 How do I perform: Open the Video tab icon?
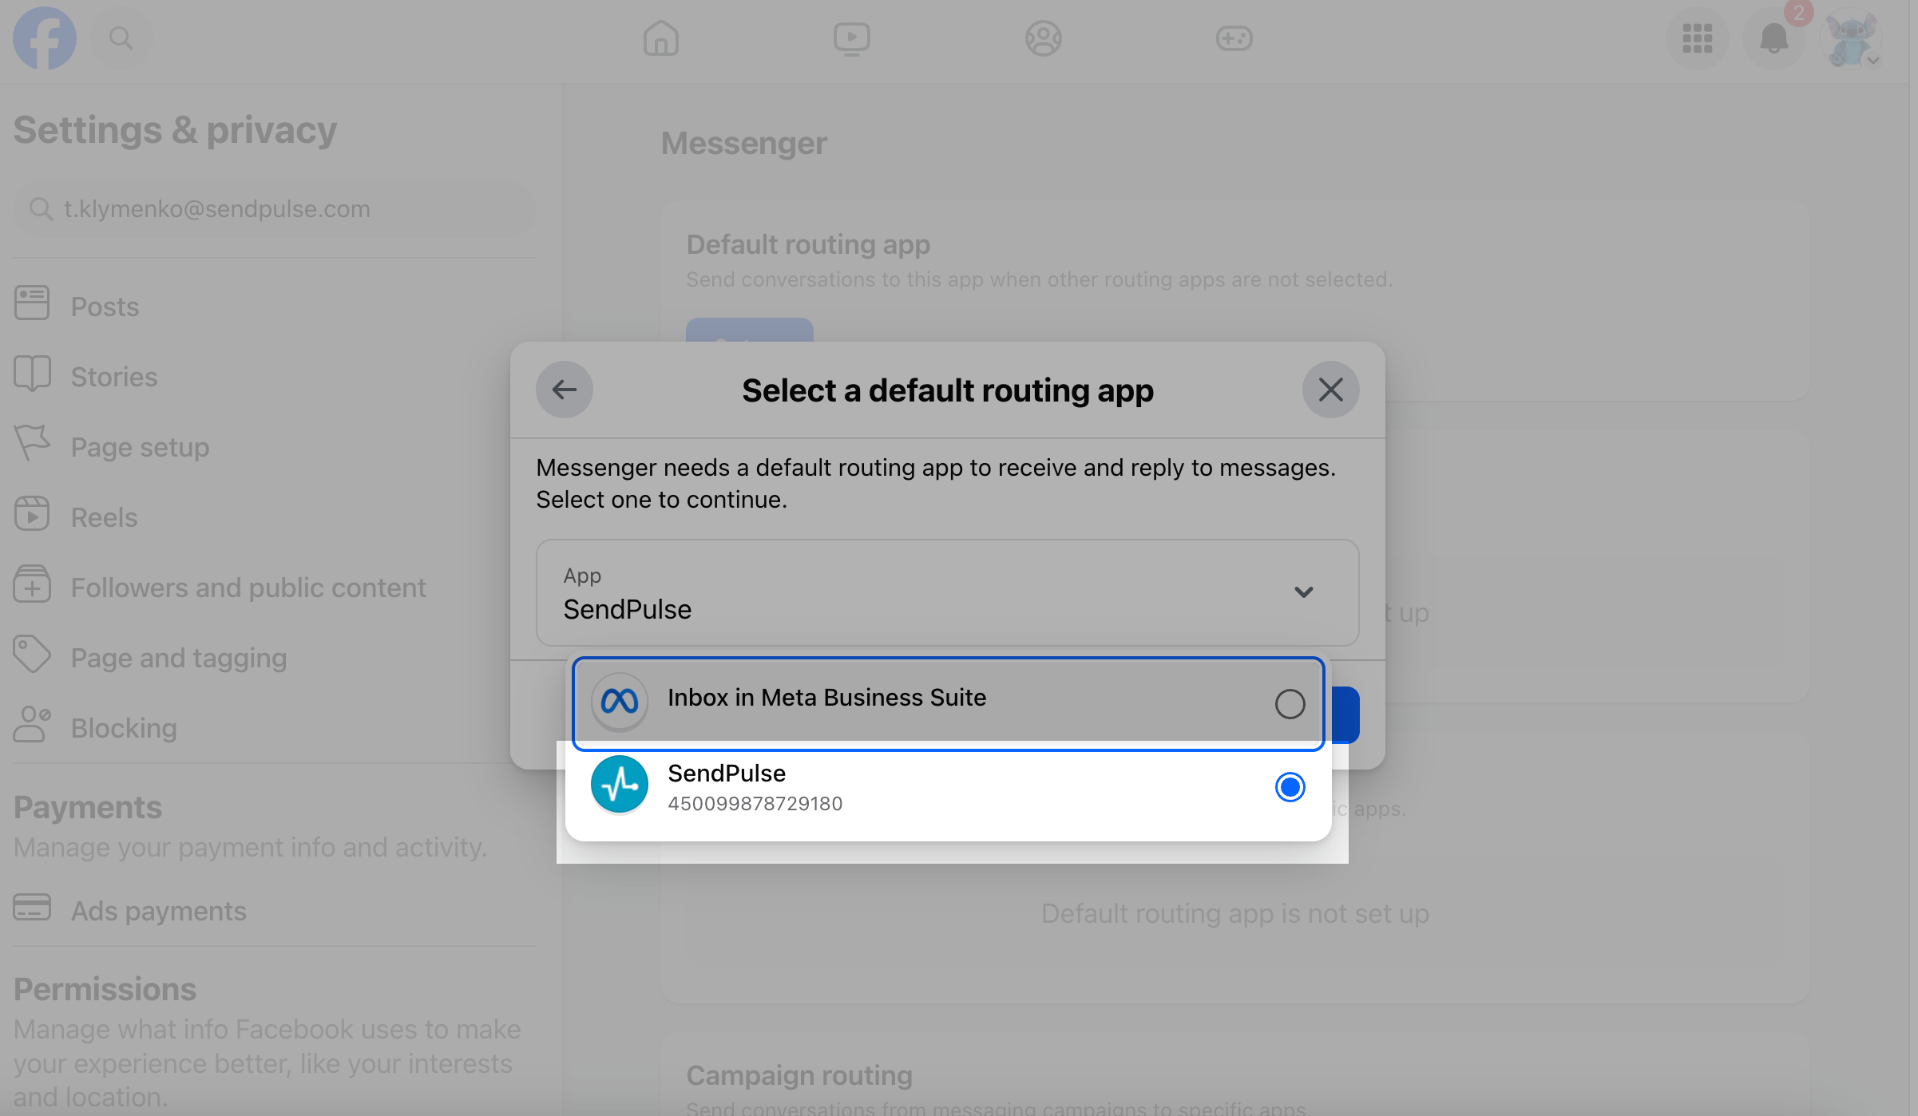[851, 38]
